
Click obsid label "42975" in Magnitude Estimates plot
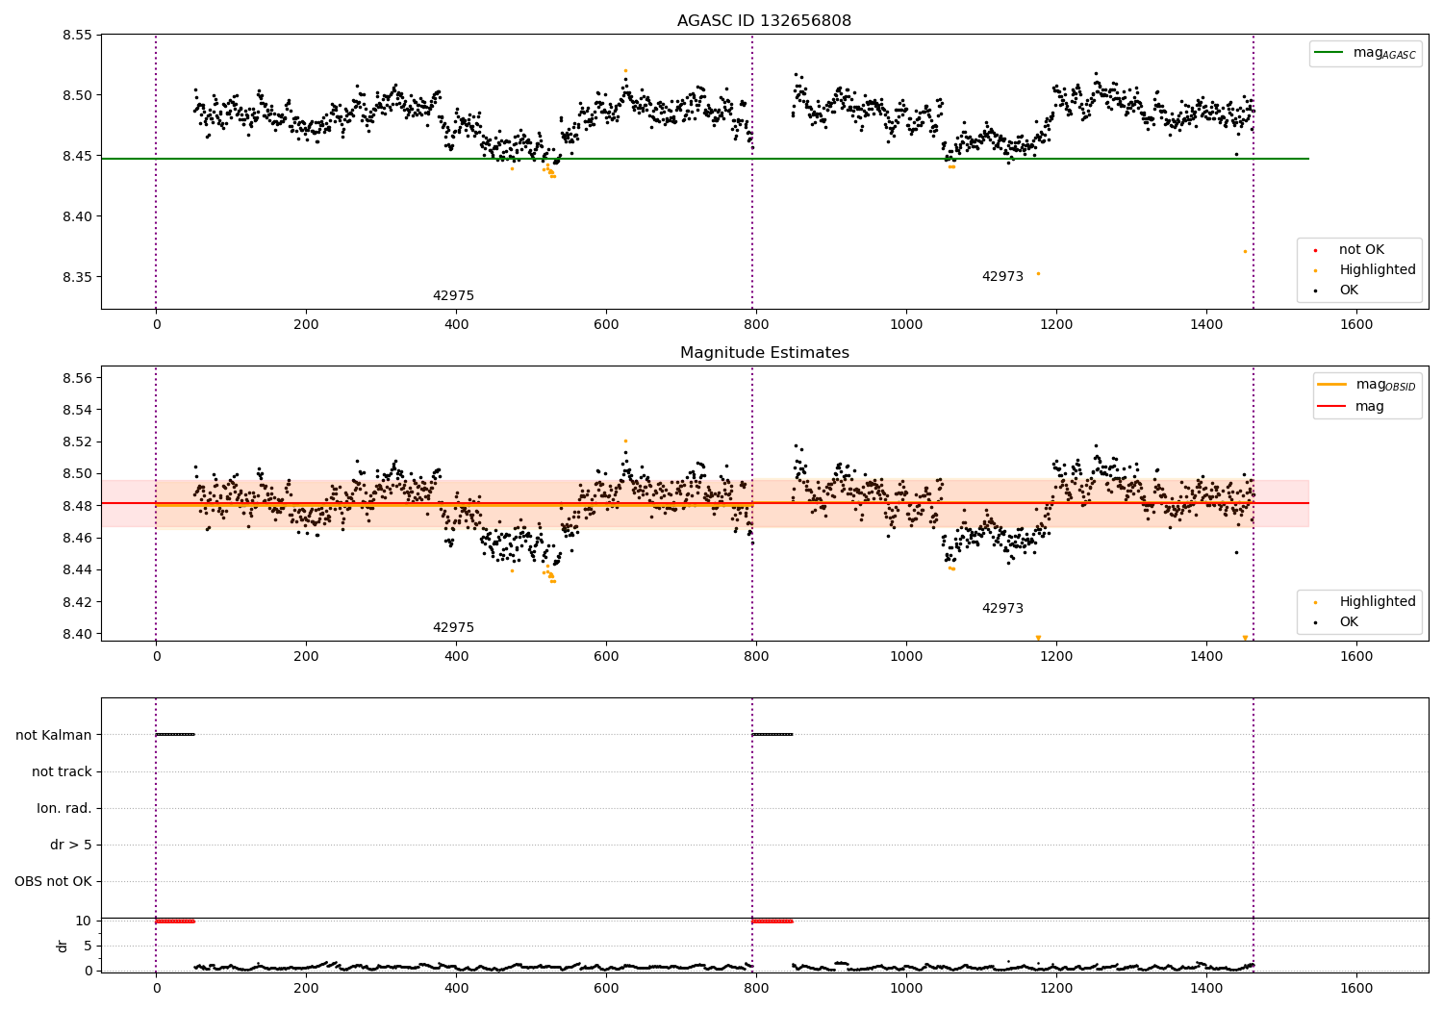click(x=453, y=628)
